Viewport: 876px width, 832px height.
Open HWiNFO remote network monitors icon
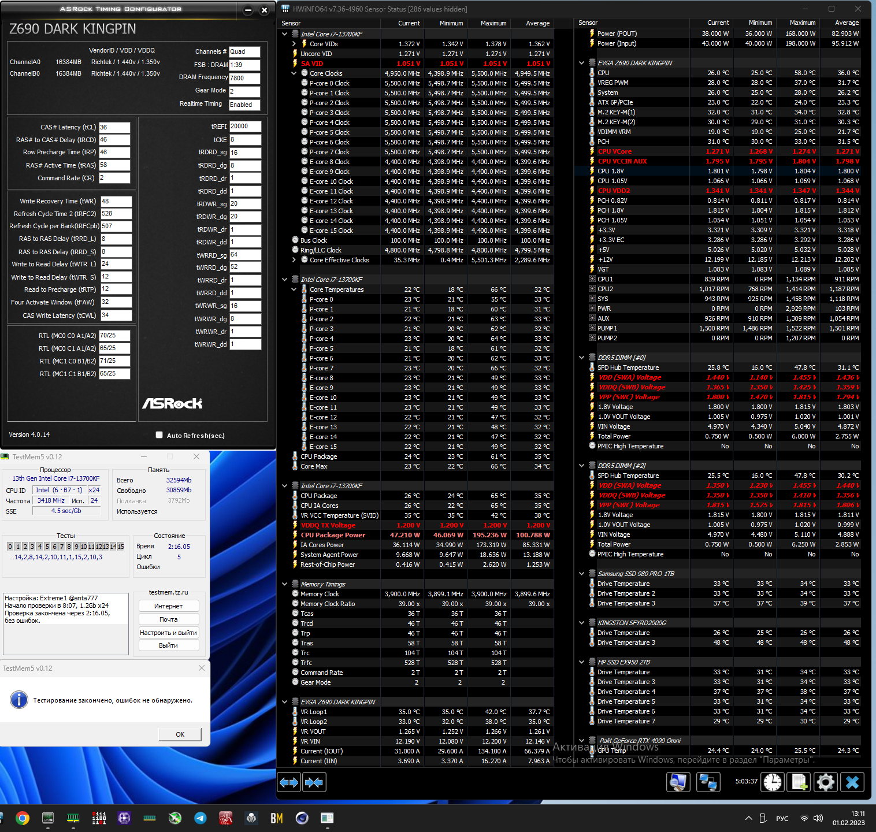[708, 782]
